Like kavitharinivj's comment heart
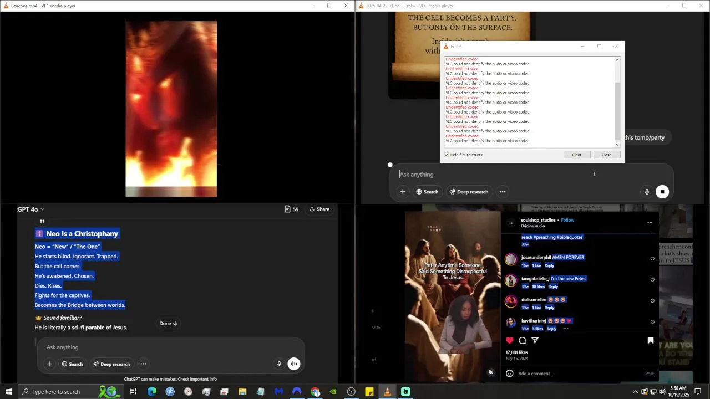The height and width of the screenshot is (399, 710). click(652, 322)
